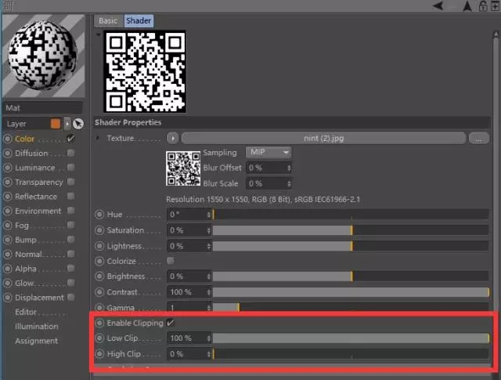This screenshot has height=380, width=501.
Task: Click the large QR code shader preview
Action: [x=145, y=71]
